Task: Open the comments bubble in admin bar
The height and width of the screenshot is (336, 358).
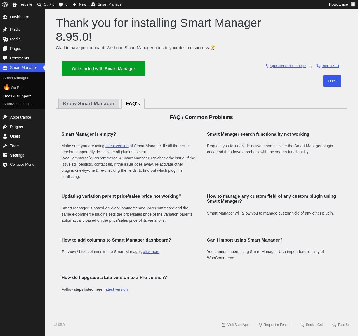Action: tap(61, 4)
